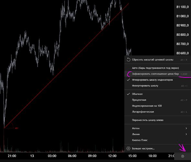The width and height of the screenshot is (191, 162).
Task: Click the reset price scale arrow icon
Action: coord(128,60)
